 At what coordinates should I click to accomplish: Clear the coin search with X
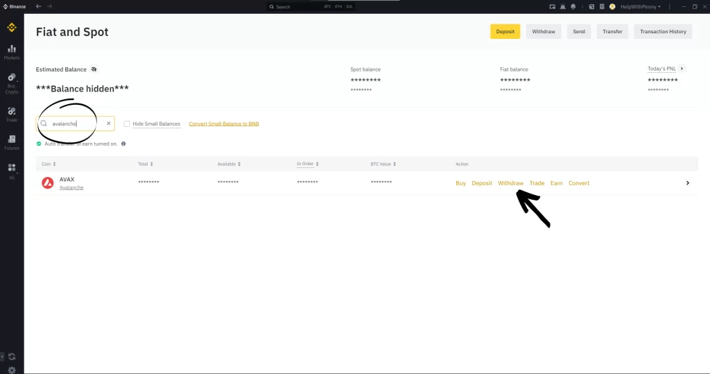[109, 124]
